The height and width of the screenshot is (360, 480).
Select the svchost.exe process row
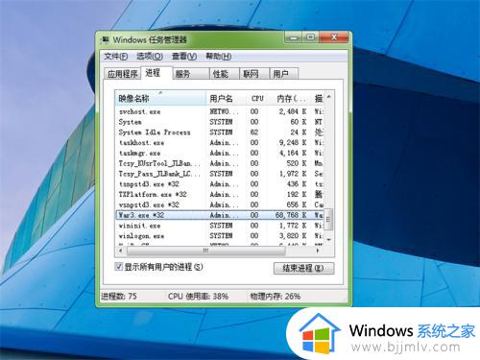point(220,111)
